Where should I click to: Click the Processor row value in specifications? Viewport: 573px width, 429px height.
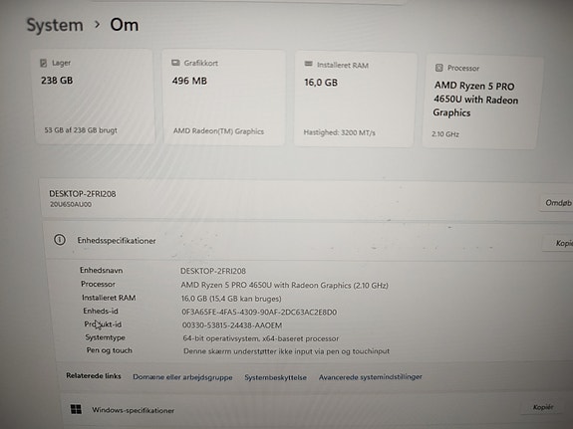(284, 285)
